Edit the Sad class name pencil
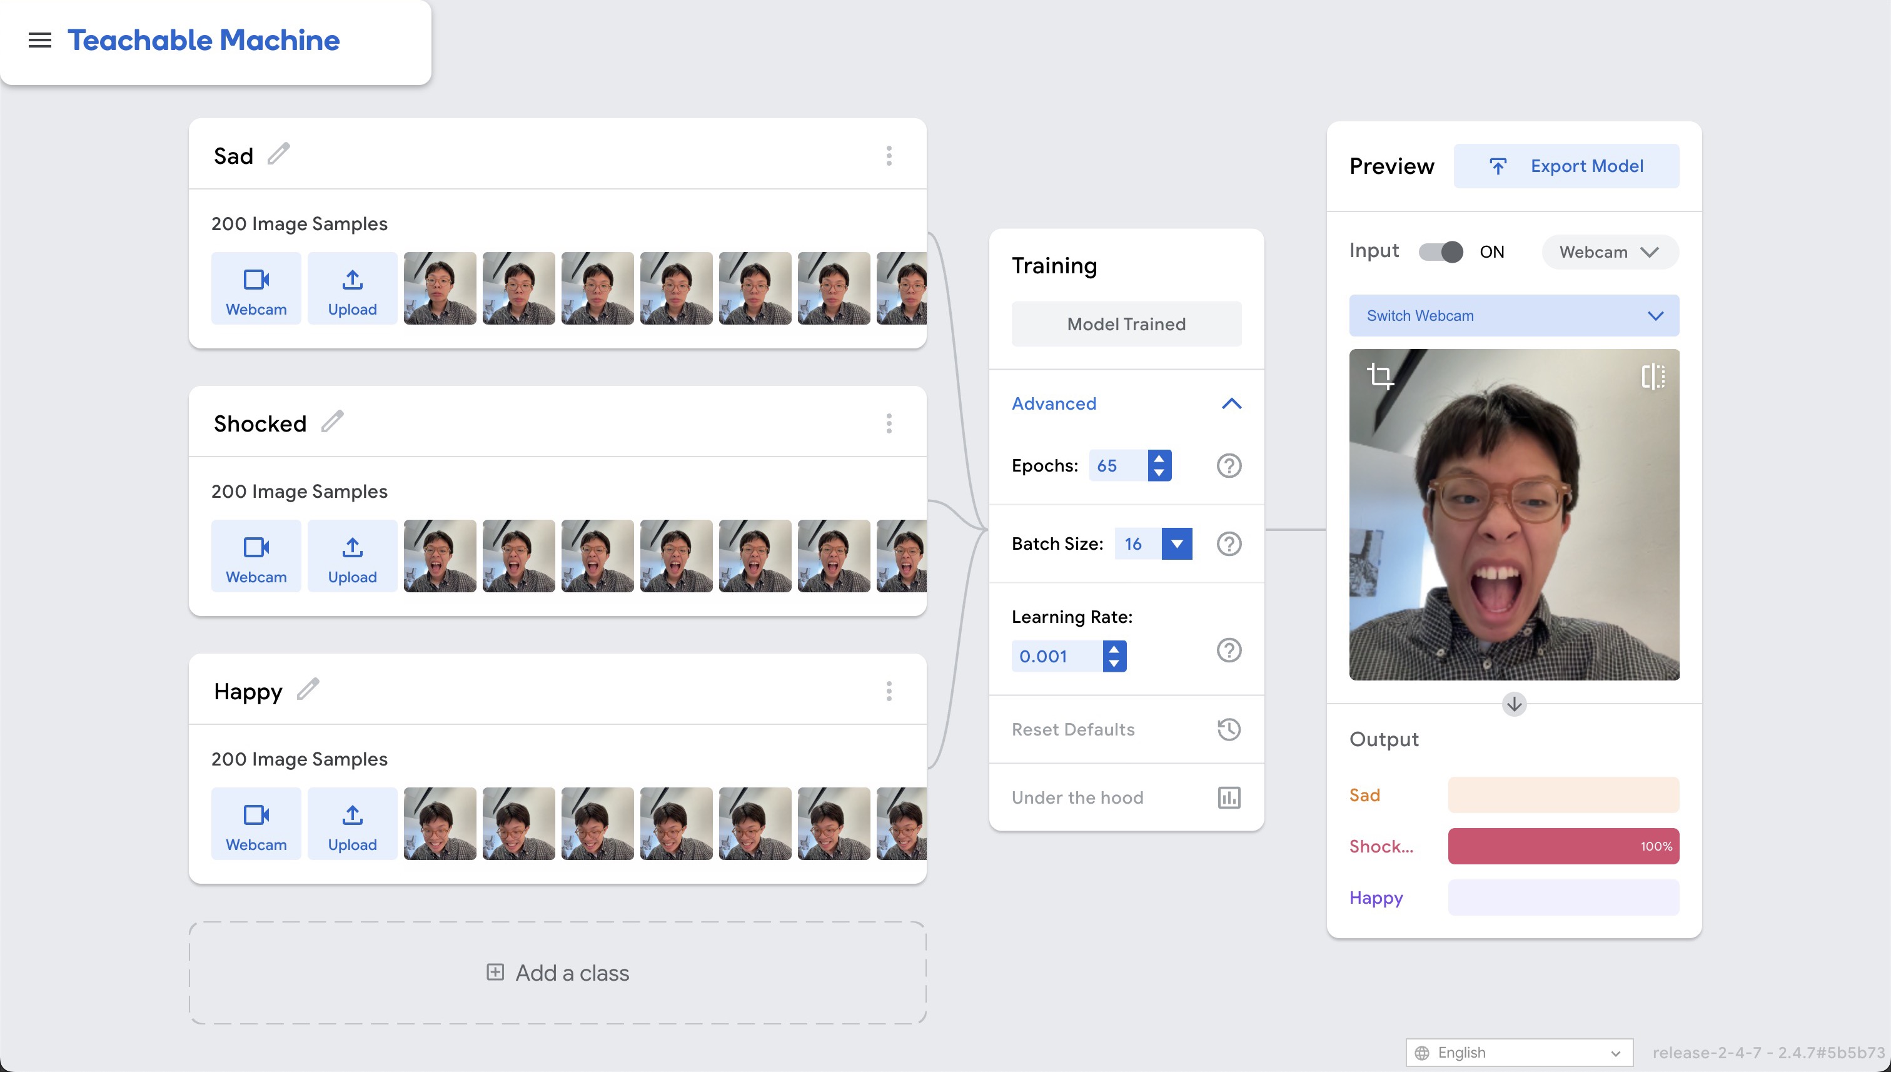 pos(278,154)
